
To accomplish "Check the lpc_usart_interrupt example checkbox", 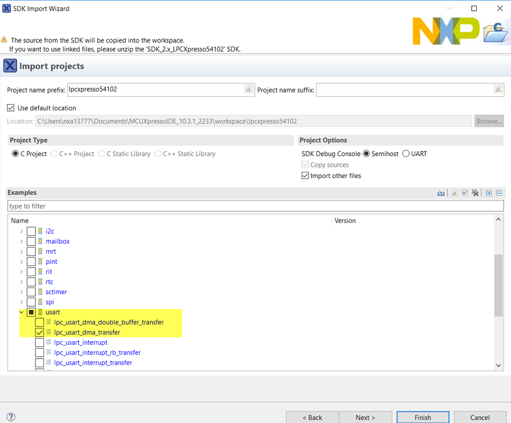I will click(39, 343).
